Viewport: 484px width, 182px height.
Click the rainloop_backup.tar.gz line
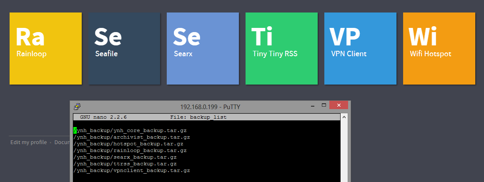[x=130, y=150]
